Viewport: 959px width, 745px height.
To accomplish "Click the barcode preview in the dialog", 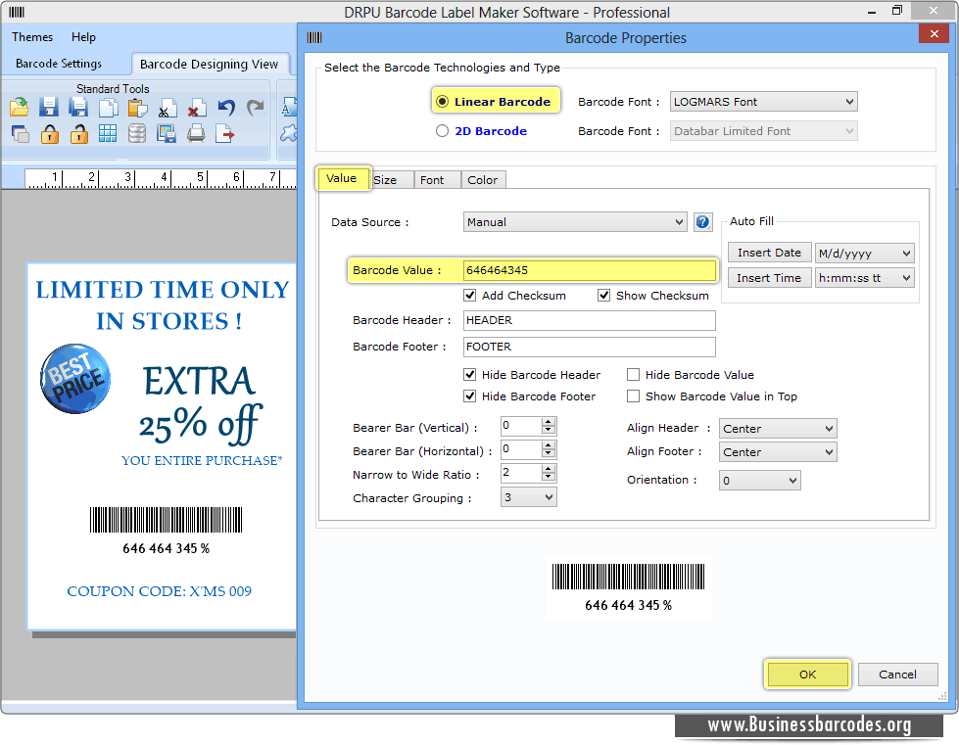I will (x=628, y=577).
